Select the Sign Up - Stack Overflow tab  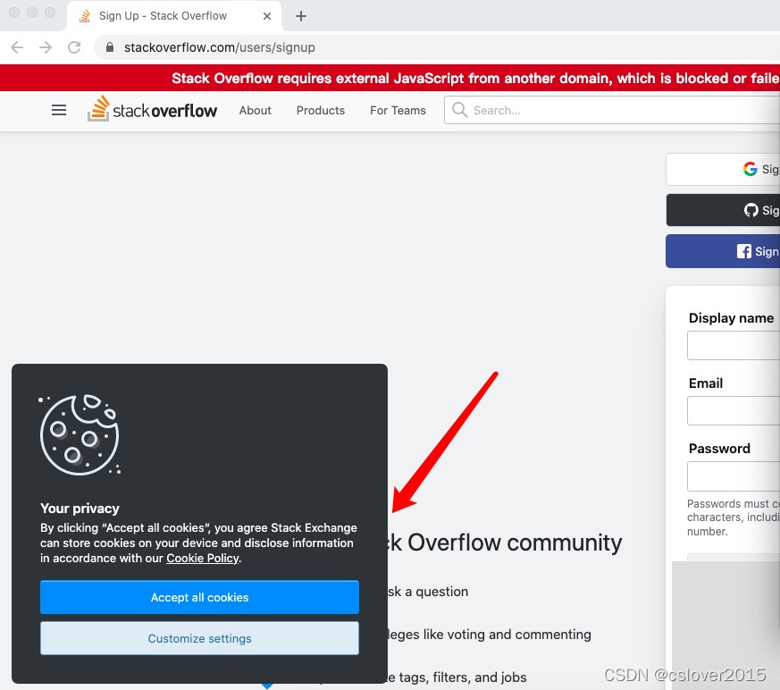(173, 16)
